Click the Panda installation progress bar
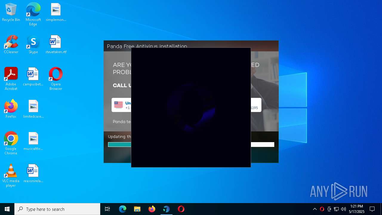This screenshot has height=215, width=382. tap(191, 145)
